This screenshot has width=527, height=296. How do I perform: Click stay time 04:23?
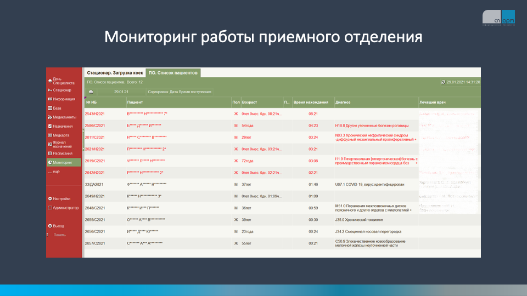click(x=313, y=126)
